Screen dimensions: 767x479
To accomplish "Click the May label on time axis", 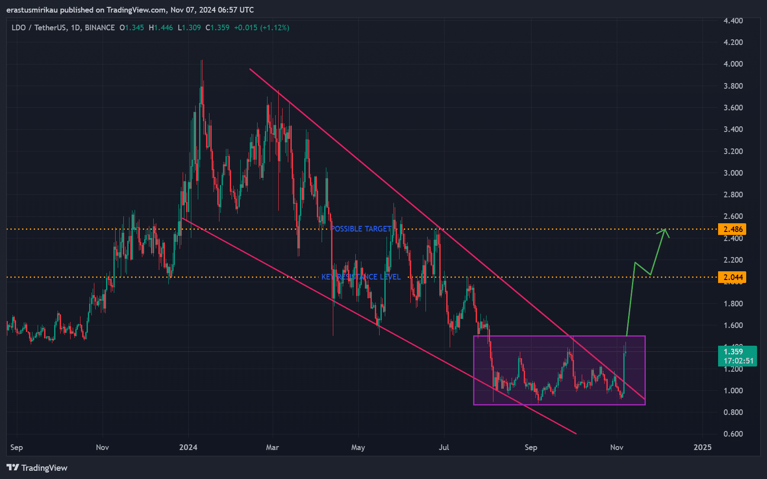I will click(358, 447).
